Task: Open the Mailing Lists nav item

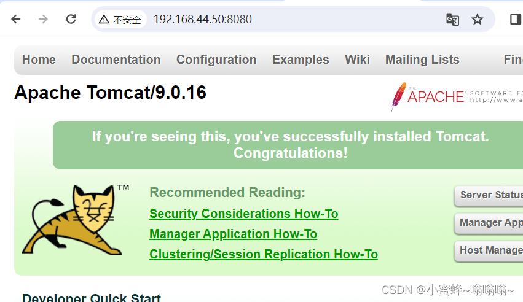Action: (x=422, y=60)
